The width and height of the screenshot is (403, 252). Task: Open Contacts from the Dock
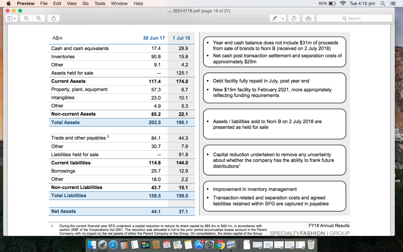pyautogui.click(x=156, y=245)
